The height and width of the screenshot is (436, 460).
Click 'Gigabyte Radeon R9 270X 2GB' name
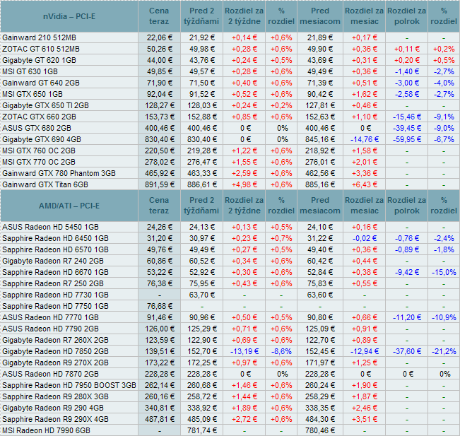click(x=55, y=363)
